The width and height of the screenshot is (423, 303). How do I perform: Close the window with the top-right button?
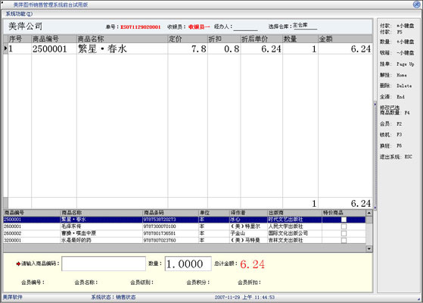(x=416, y=5)
